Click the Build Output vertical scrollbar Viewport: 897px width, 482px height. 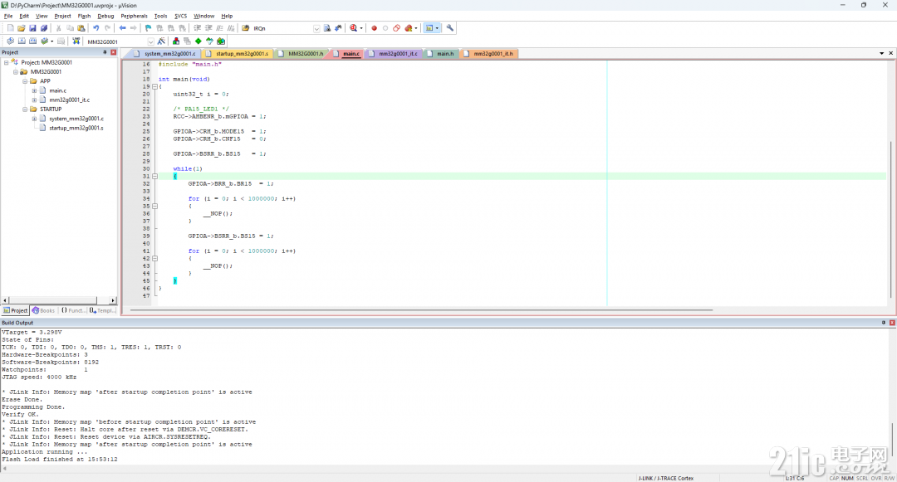[x=892, y=438]
